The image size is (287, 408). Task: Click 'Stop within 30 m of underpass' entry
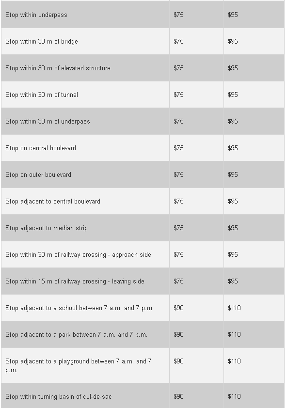click(48, 122)
